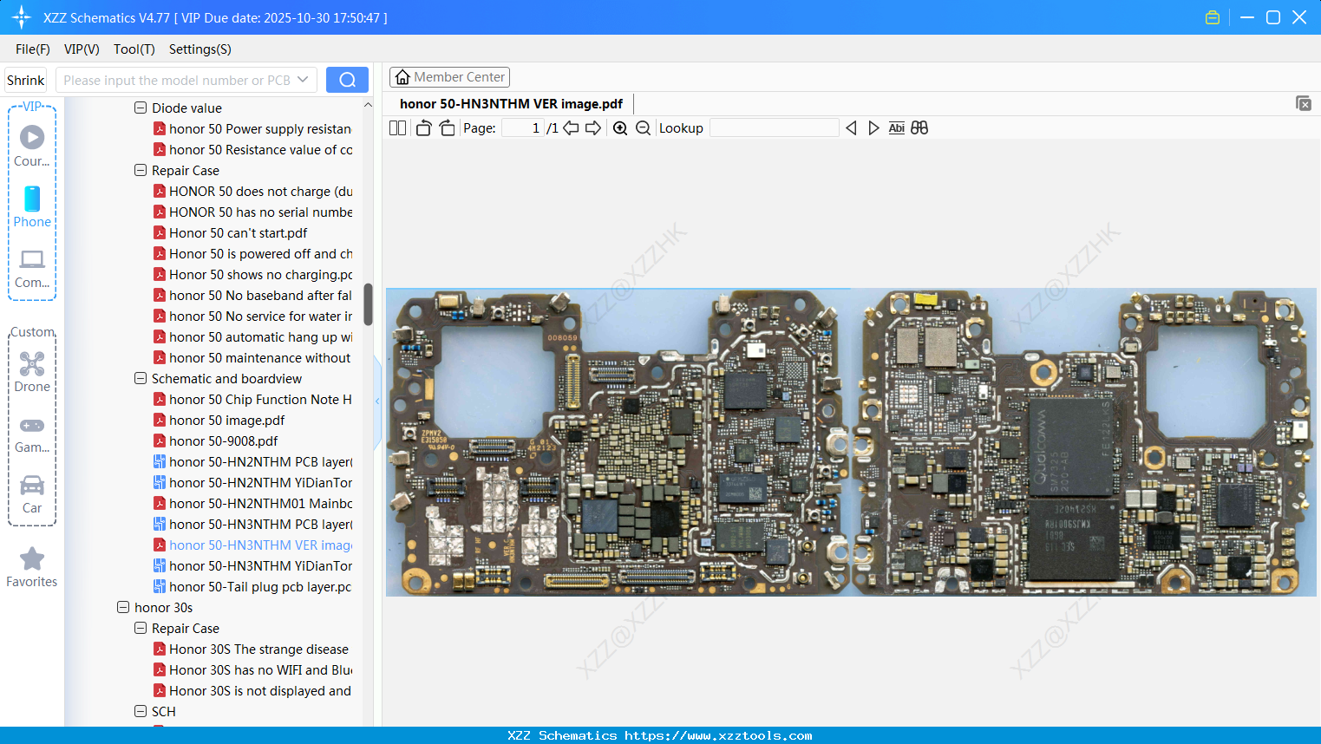The width and height of the screenshot is (1321, 744).
Task: Open the Favorites star
Action: 32,567
